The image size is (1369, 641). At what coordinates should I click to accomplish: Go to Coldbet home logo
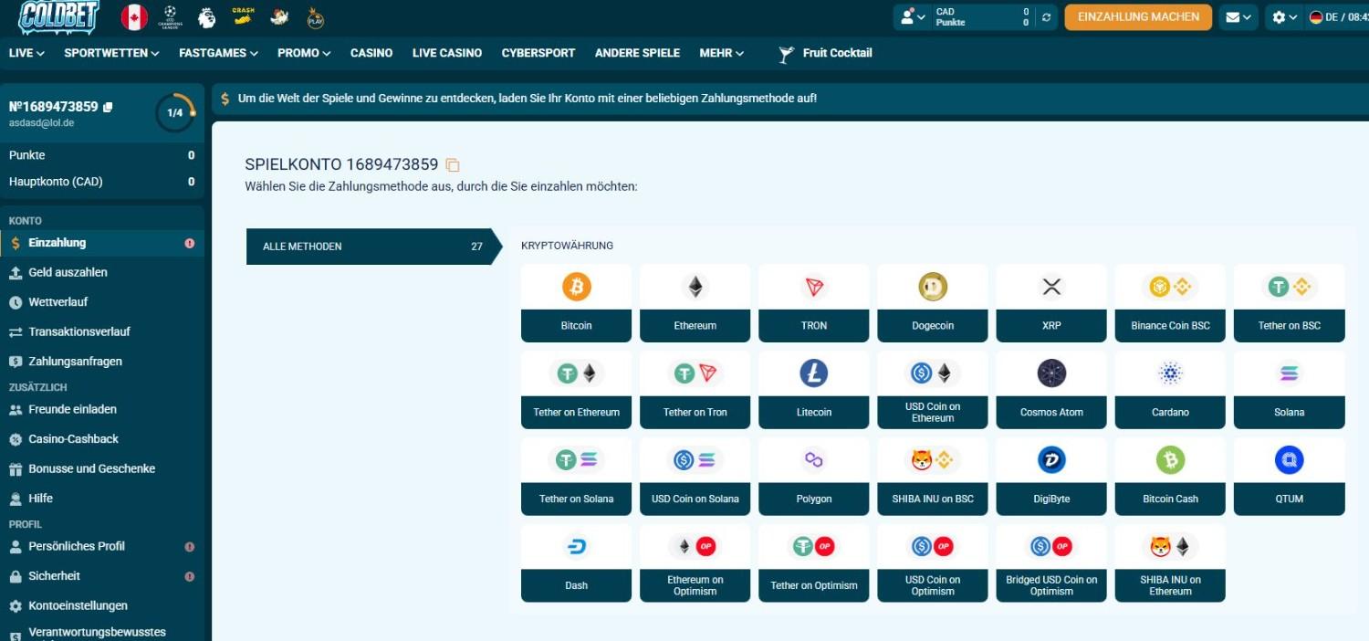coord(59,16)
